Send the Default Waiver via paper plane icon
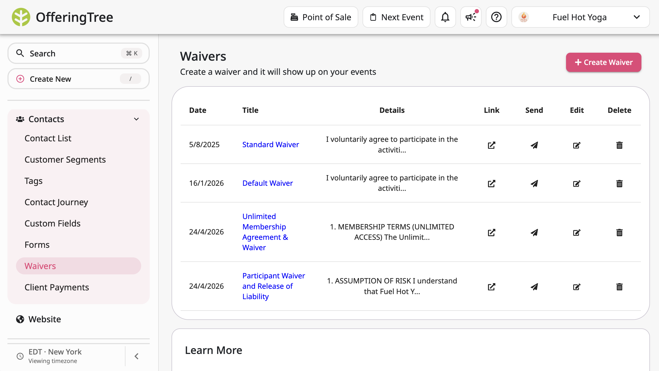The width and height of the screenshot is (659, 371). pos(534,183)
